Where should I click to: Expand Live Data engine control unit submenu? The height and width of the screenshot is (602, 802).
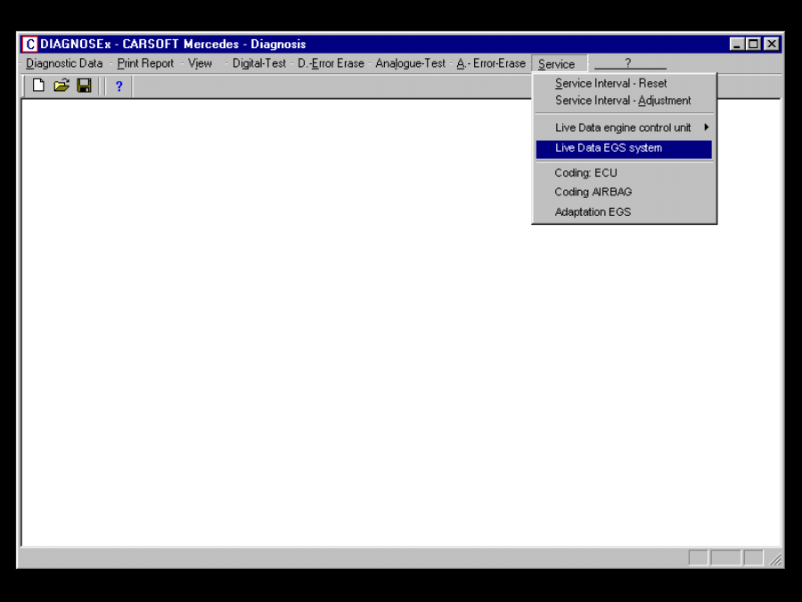point(624,128)
